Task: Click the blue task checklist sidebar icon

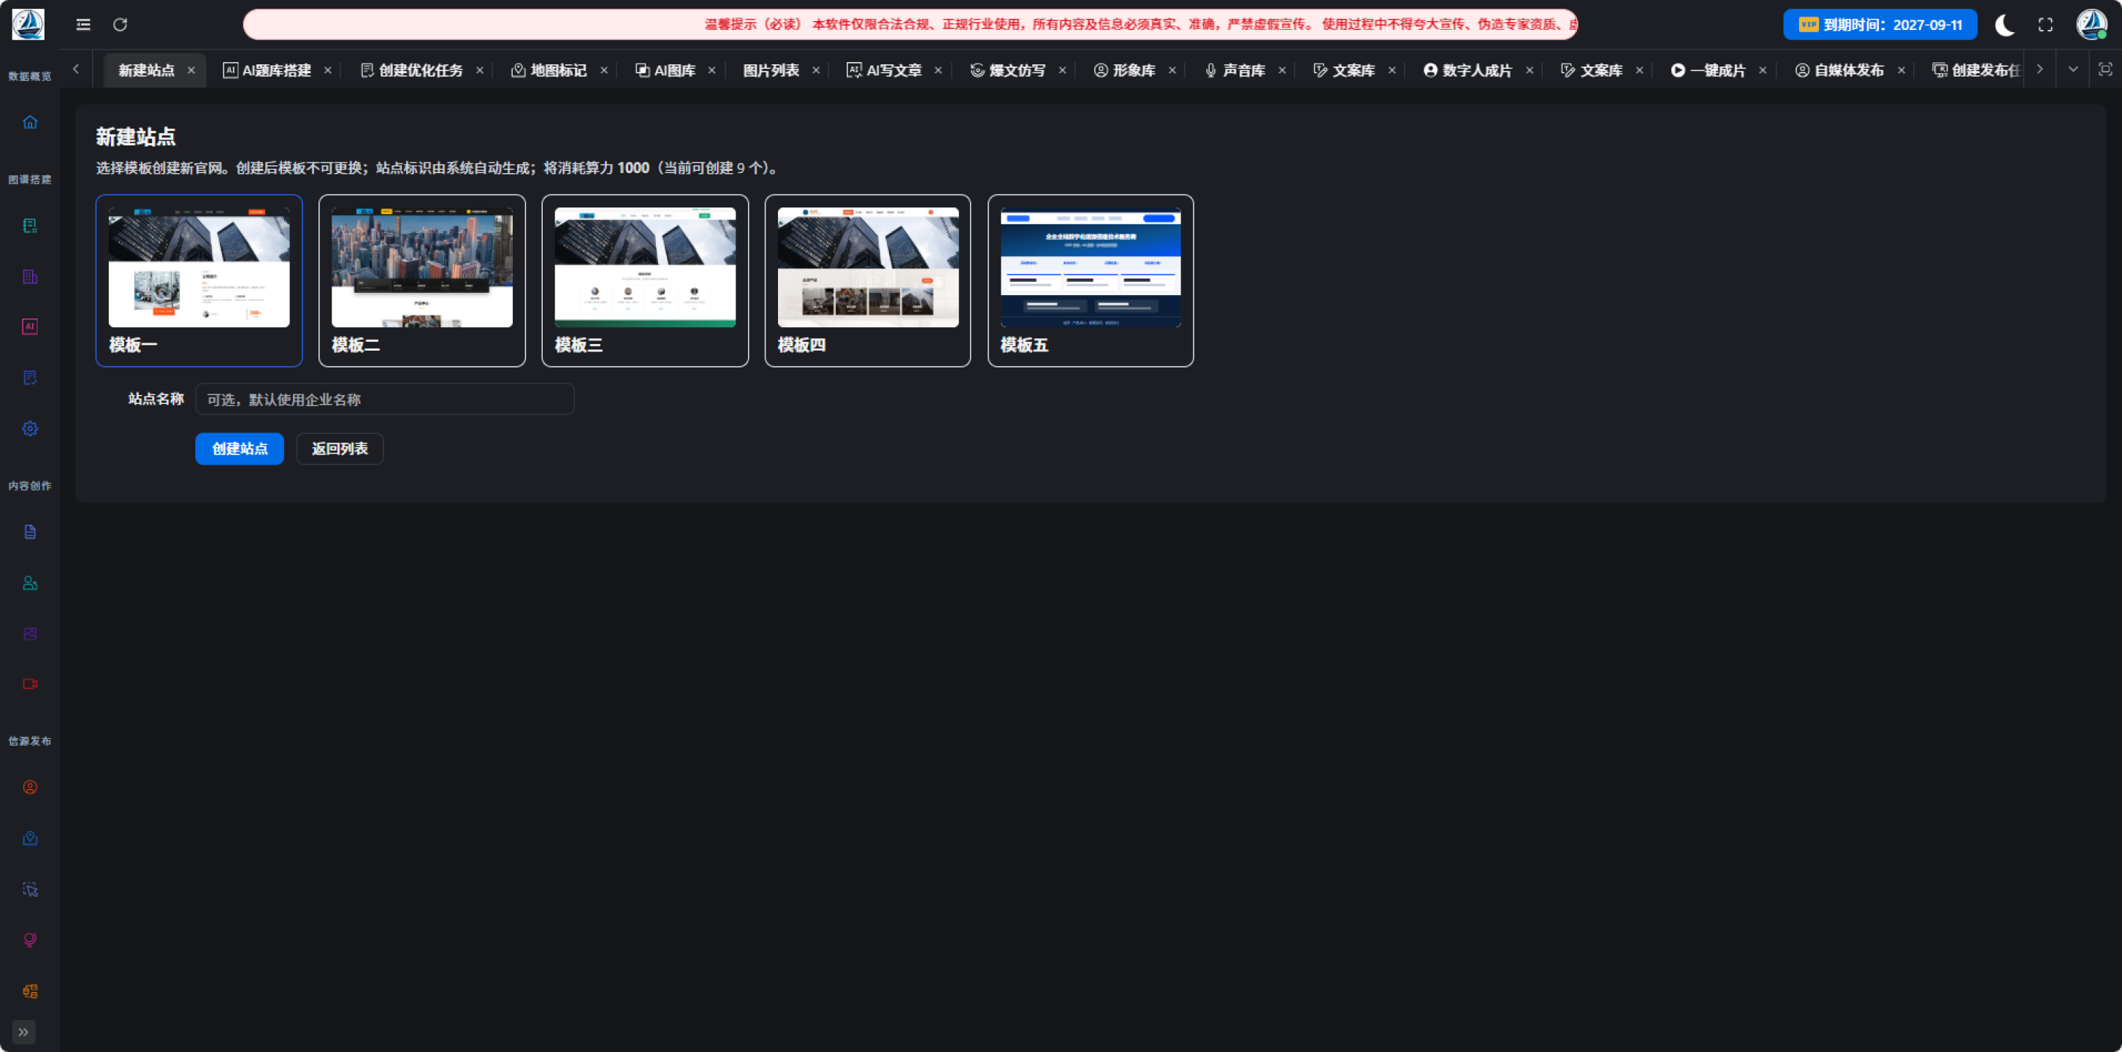Action: (30, 377)
